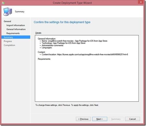Click the 'Requirements:' heading in details box
Screen dimensions: 146x126
pos(44,59)
